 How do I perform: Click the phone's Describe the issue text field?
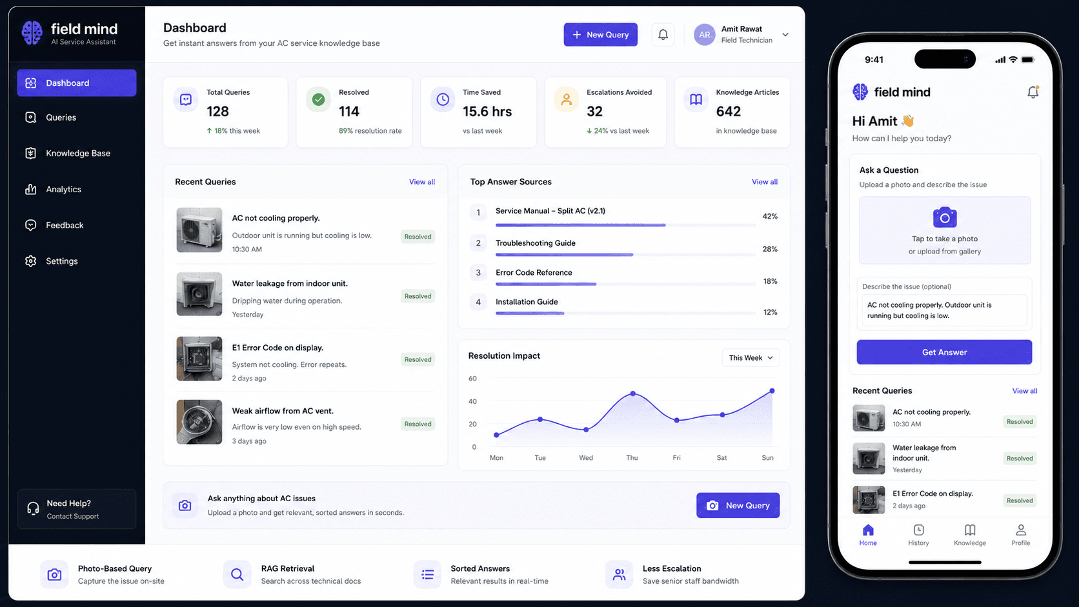[944, 310]
